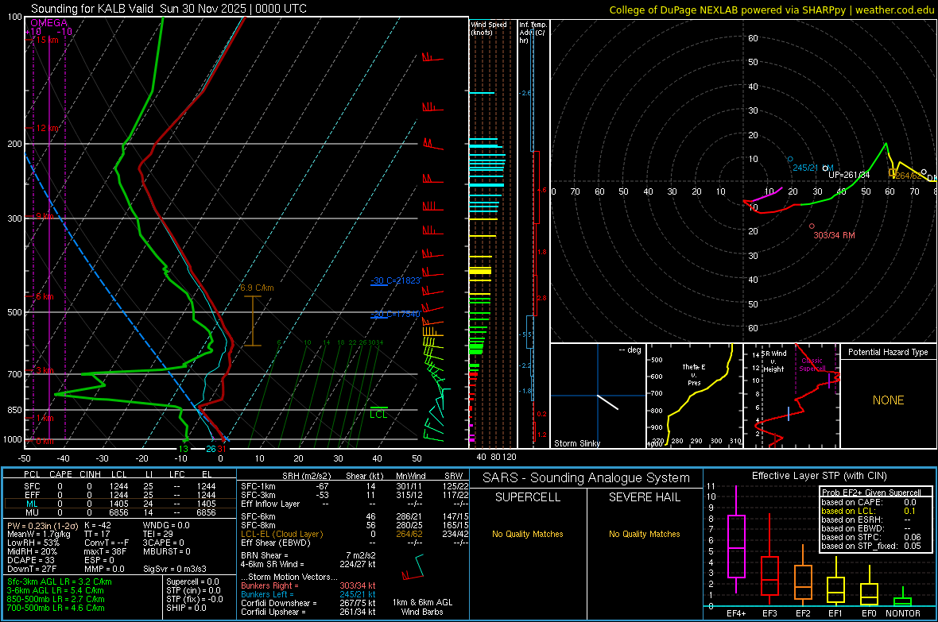Screen dimensions: 938x622
Task: Click the Bunkers Left storm motion line
Action: [308, 594]
